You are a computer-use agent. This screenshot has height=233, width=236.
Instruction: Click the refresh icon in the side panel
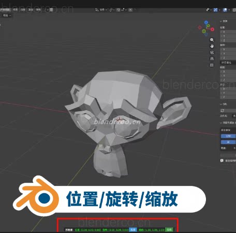pyautogui.click(x=222, y=110)
